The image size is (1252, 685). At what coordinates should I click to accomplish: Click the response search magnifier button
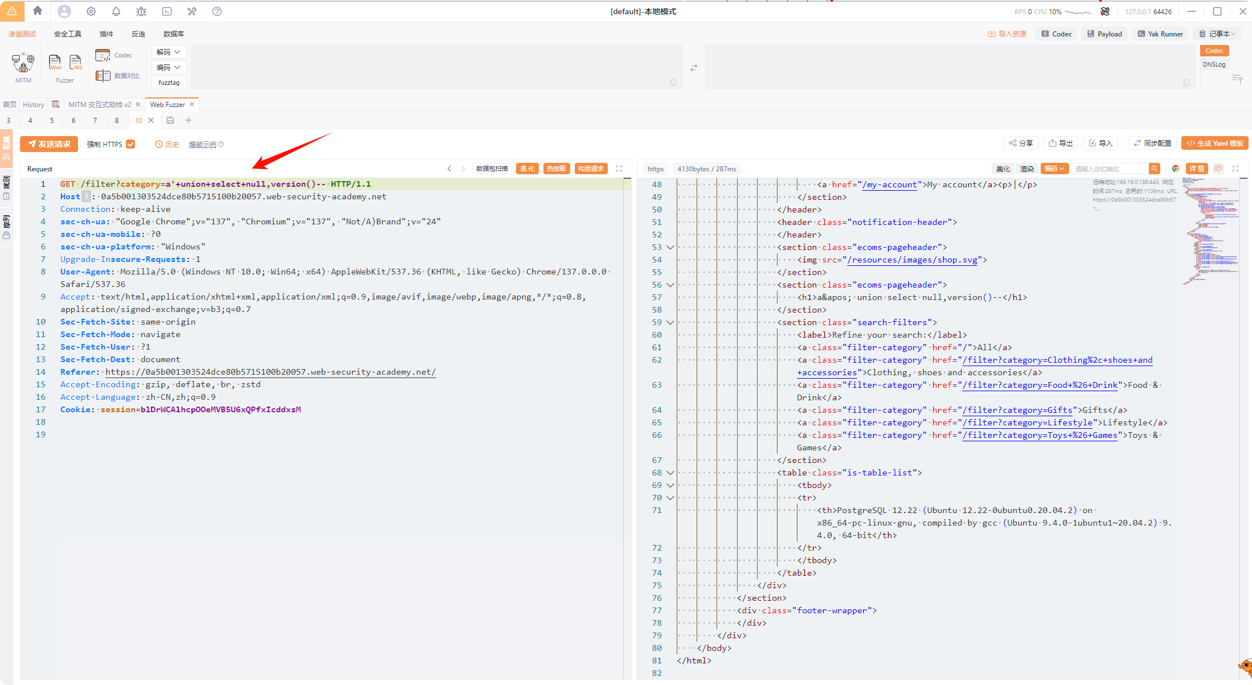tap(1154, 169)
